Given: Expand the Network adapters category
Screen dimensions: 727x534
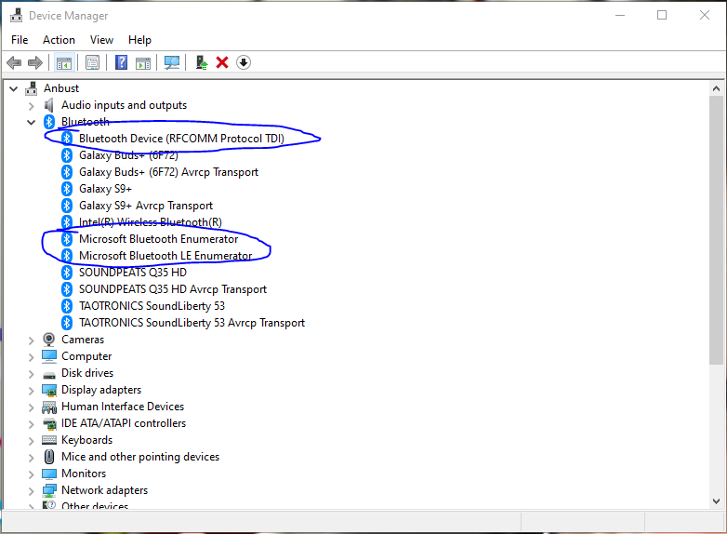Looking at the screenshot, I should tap(31, 491).
